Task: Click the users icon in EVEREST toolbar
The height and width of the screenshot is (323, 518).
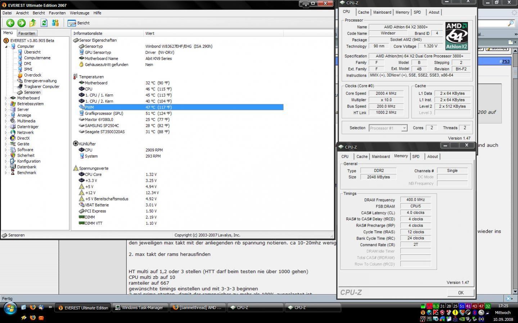Action: [55, 23]
